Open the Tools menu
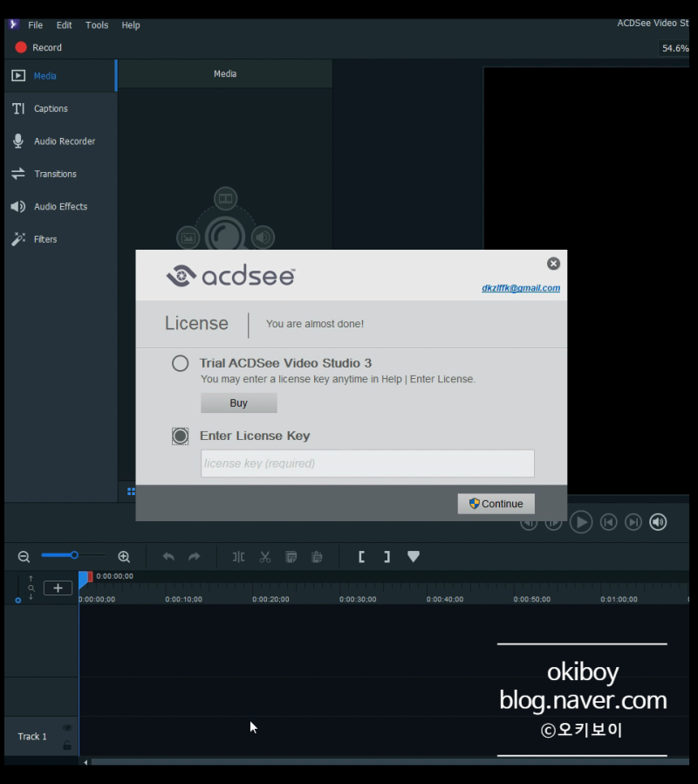This screenshot has width=698, height=784. point(97,25)
